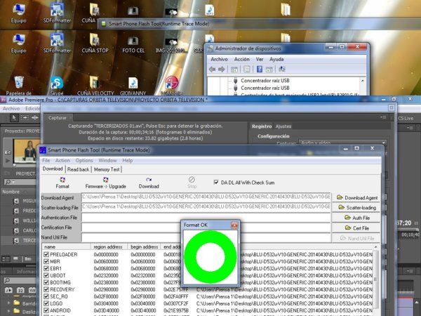Viewport: 421px width, 316px height.
Task: Open Acción menu in Administrador de dispositivos
Action: 241,59
